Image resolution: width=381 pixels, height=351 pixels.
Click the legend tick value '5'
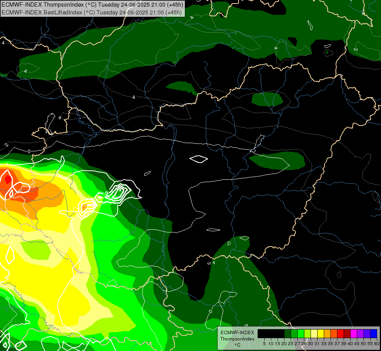(264, 344)
